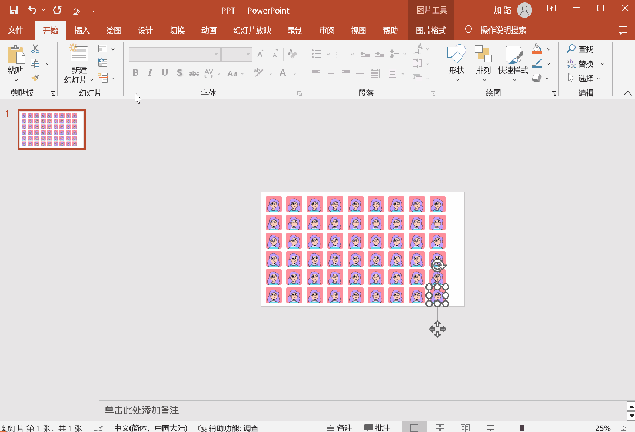
Task: Click the text highlight color icon
Action: 258,73
